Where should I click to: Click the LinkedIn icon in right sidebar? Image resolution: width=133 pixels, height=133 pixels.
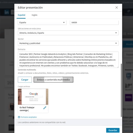[x=129, y=75]
